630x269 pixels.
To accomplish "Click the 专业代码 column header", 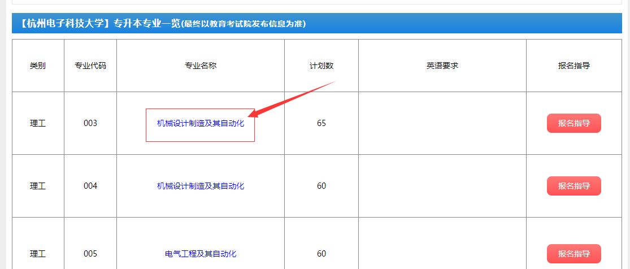I will [x=90, y=66].
